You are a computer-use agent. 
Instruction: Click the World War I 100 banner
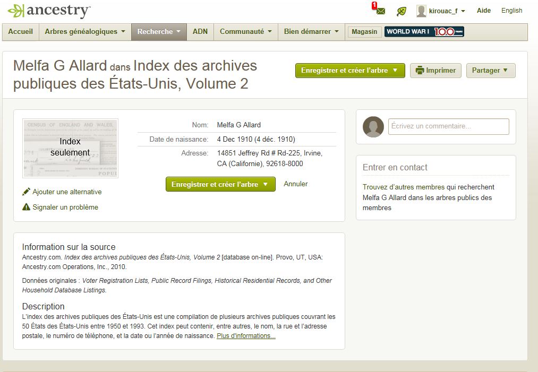(x=424, y=31)
